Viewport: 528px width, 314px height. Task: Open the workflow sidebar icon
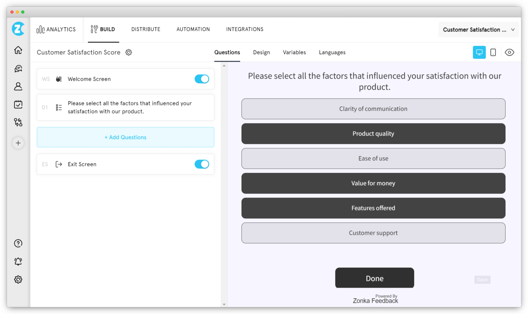[x=18, y=122]
